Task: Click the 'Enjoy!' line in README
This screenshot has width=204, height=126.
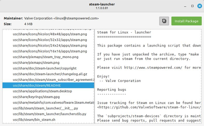Action: tap(103, 76)
